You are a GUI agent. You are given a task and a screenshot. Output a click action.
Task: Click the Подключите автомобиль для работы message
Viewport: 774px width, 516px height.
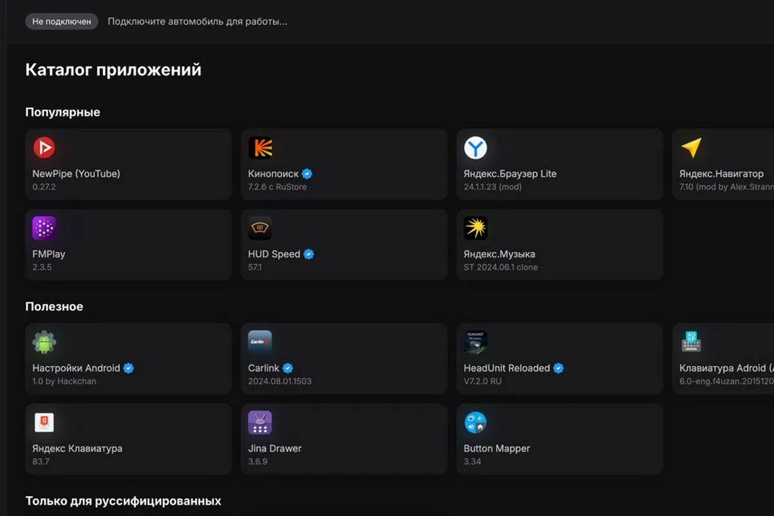197,21
